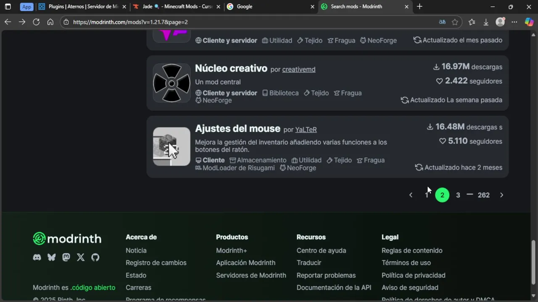538x302 pixels.
Task: Open footer link Centro de ayuda
Action: click(x=322, y=250)
